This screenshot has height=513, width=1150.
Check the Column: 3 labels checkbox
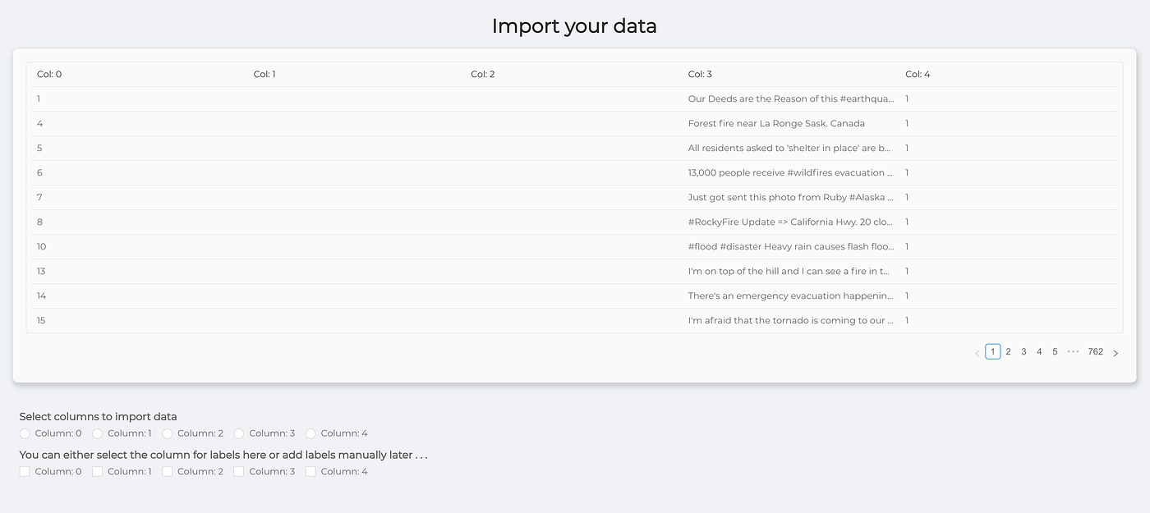(x=239, y=471)
